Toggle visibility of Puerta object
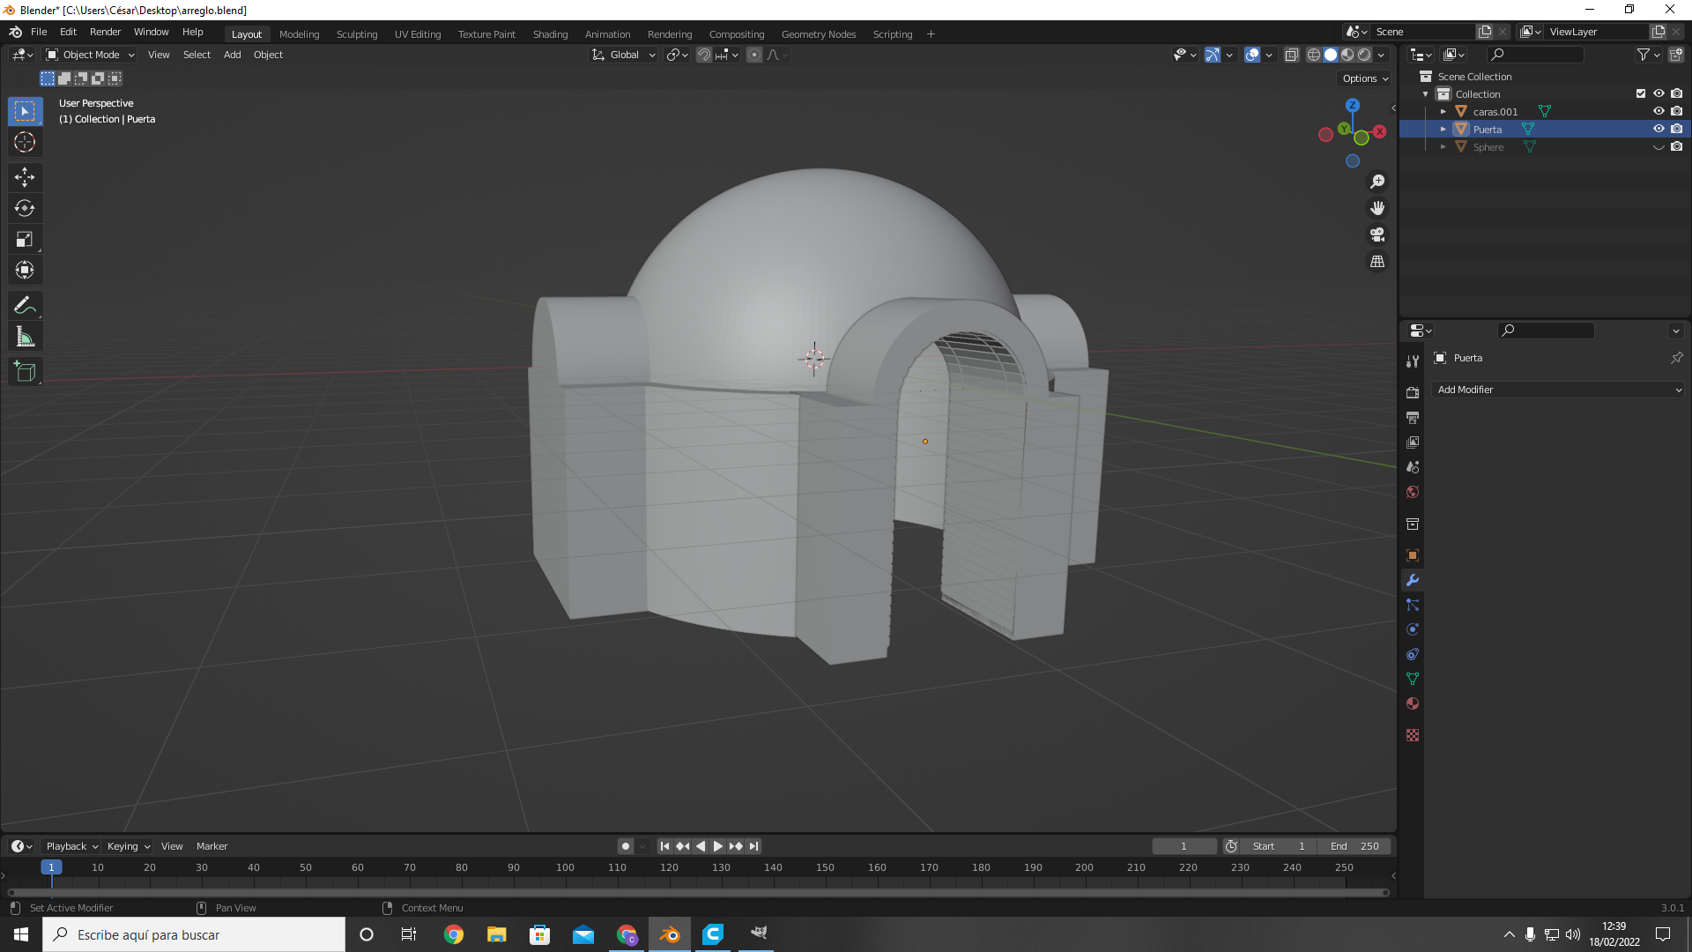Screen dimensions: 1692x952 [1659, 129]
